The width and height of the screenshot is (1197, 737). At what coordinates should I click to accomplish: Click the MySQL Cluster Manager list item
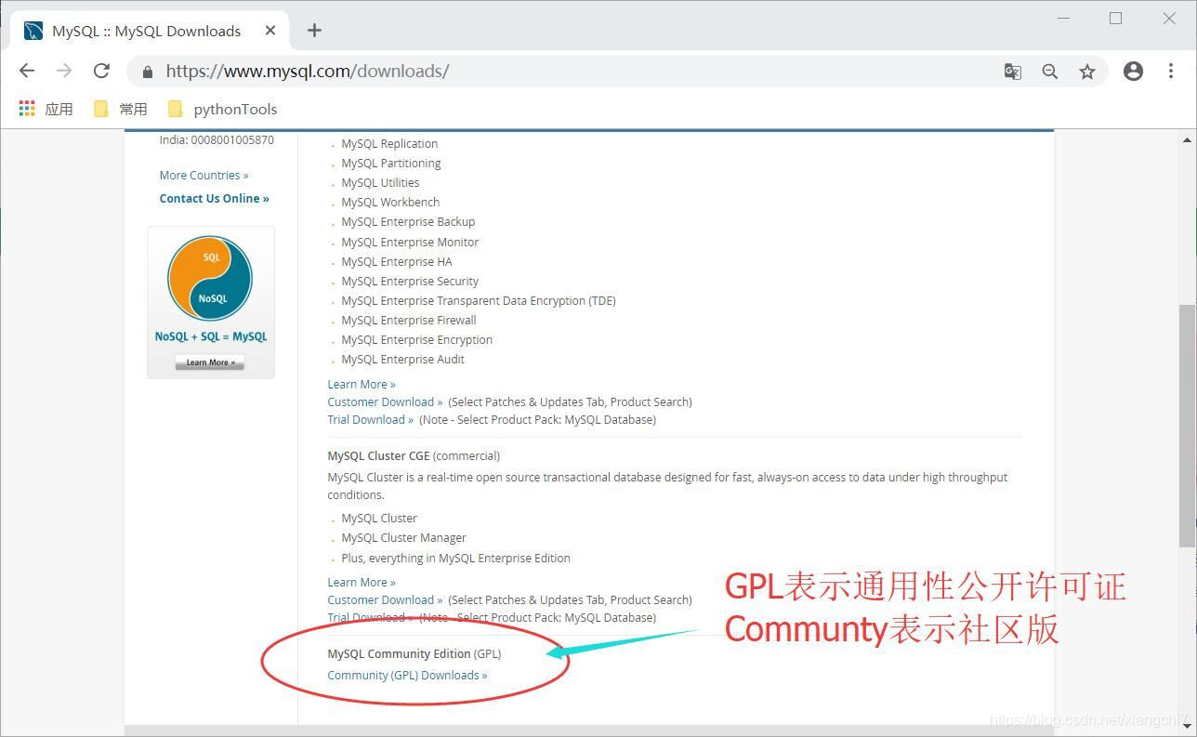pyautogui.click(x=403, y=537)
